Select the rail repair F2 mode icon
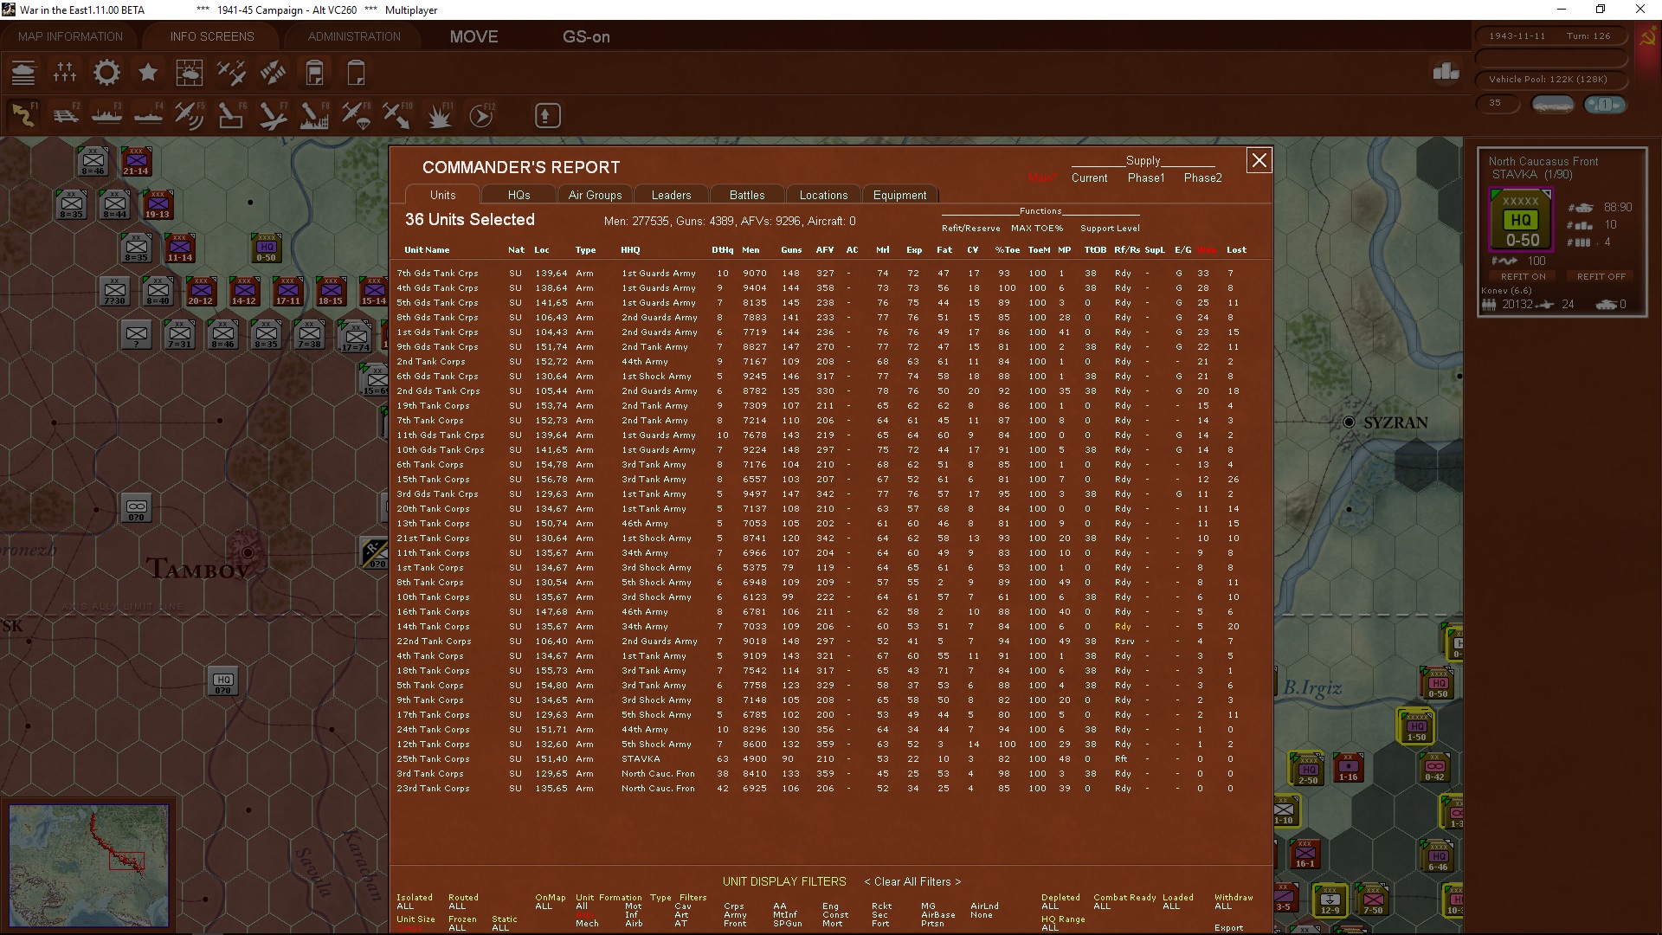 pos(65,115)
